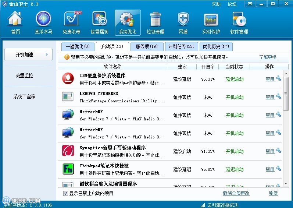Click wrench icon in IBM硬盘保护 row
Image resolution: width=293 pixels, height=208 pixels.
tap(278, 78)
